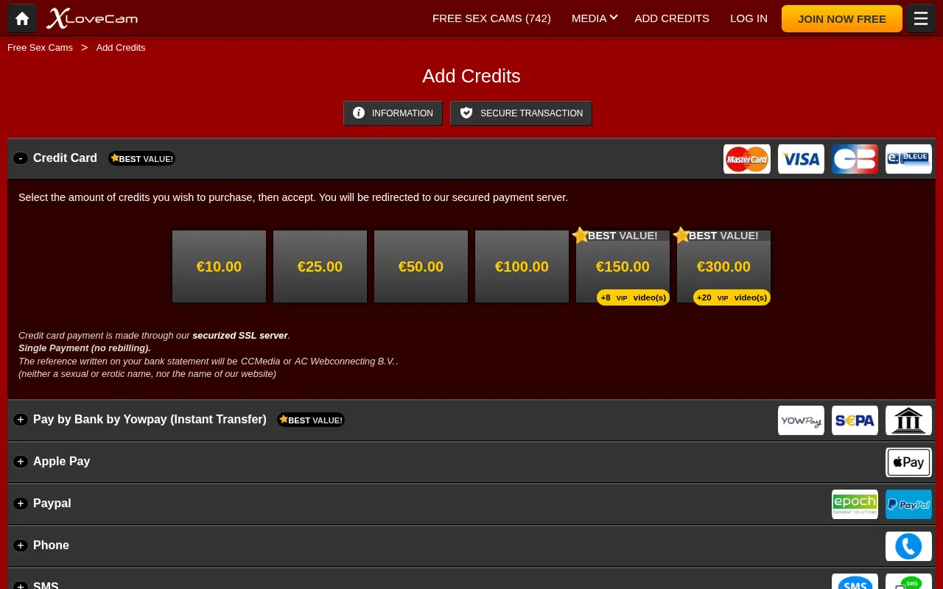Expand the Apple Pay section
Viewport: 943px width, 589px height.
click(x=21, y=462)
